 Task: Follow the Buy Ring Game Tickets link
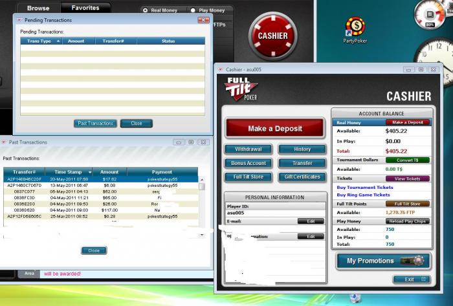(x=363, y=195)
